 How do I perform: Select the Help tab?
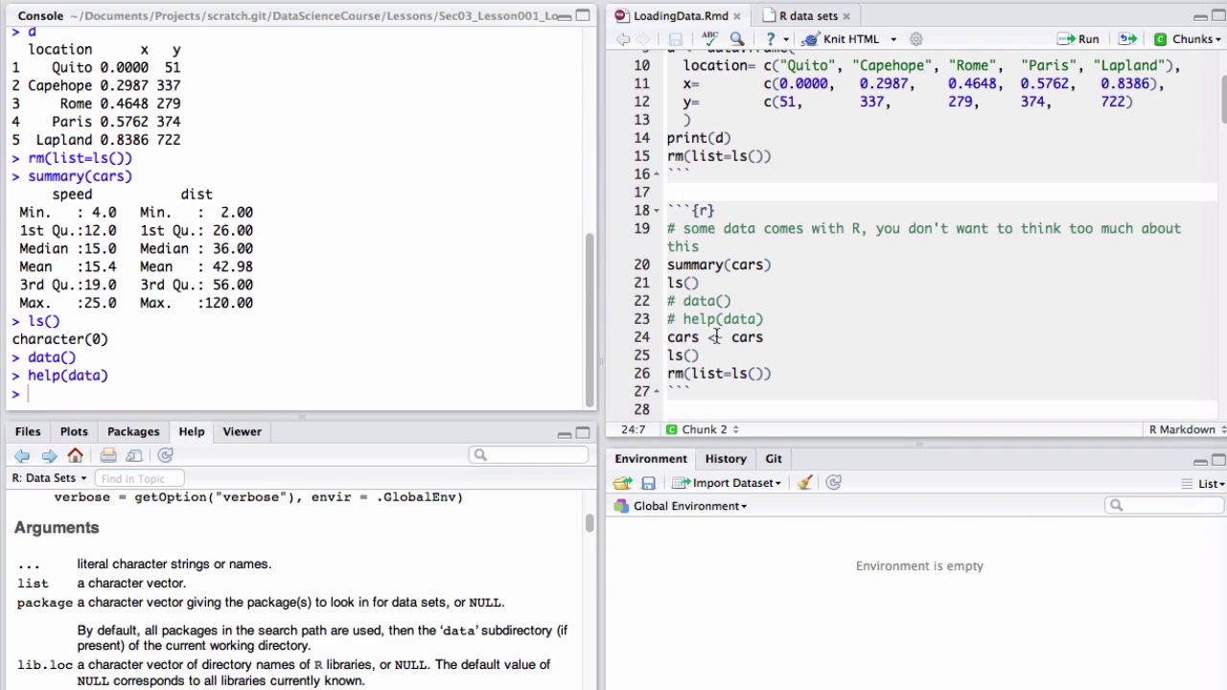click(x=192, y=431)
